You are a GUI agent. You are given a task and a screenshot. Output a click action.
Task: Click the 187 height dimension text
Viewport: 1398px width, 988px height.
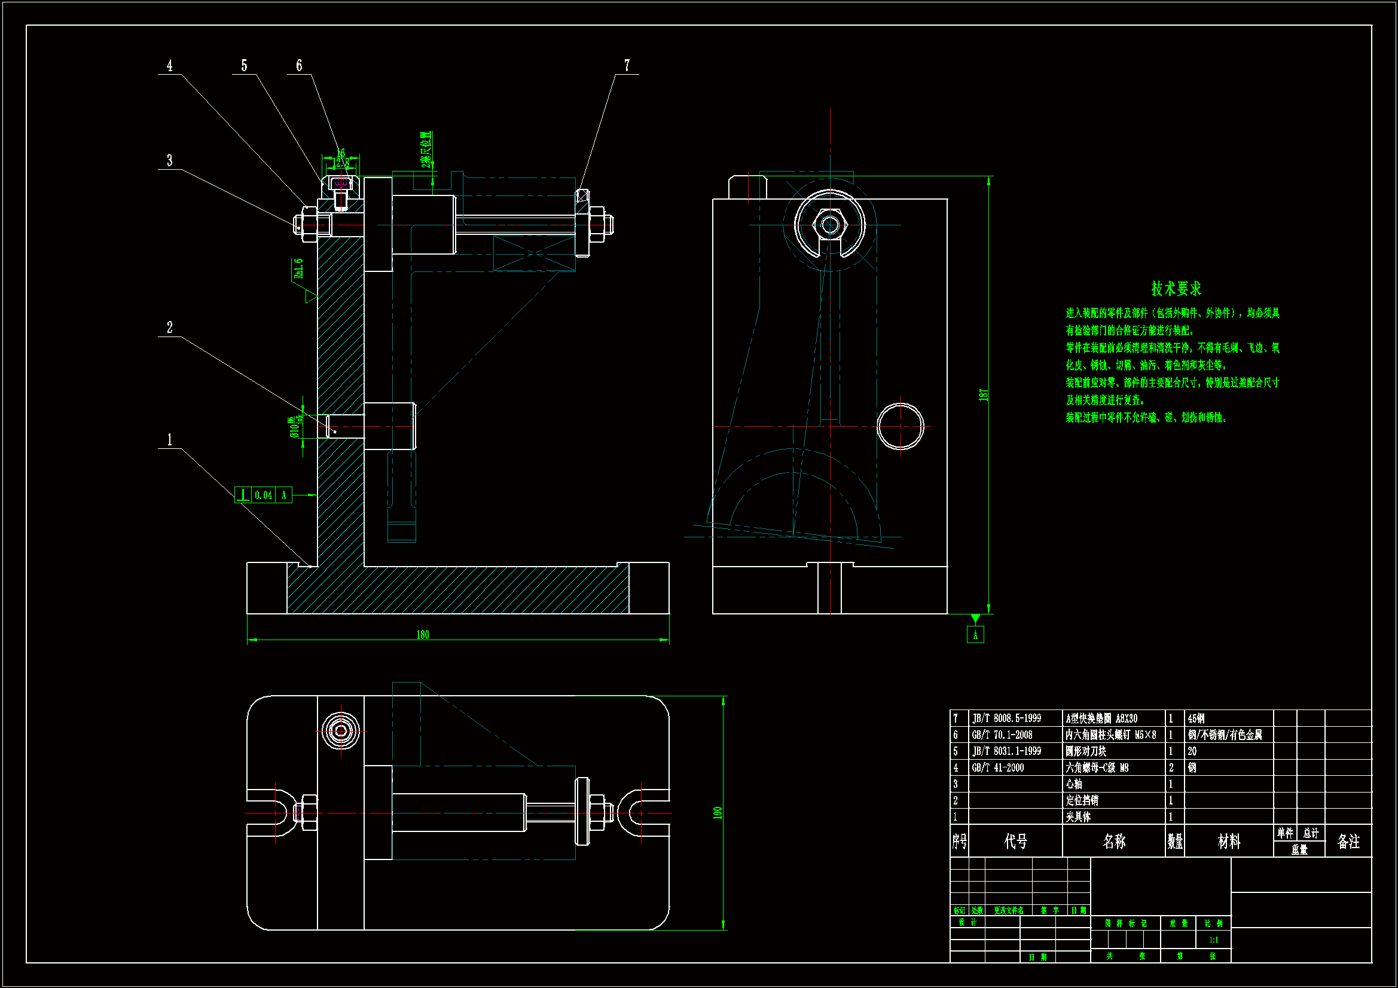pos(983,394)
